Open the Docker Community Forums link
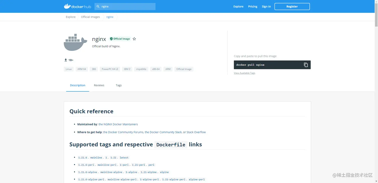The width and height of the screenshot is (378, 183). pyautogui.click(x=123, y=132)
